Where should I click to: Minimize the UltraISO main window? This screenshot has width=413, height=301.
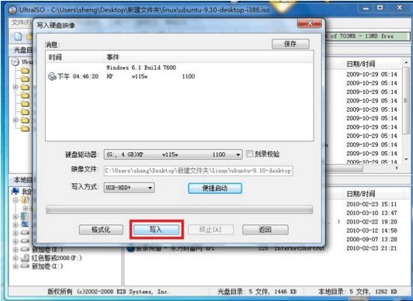point(366,9)
